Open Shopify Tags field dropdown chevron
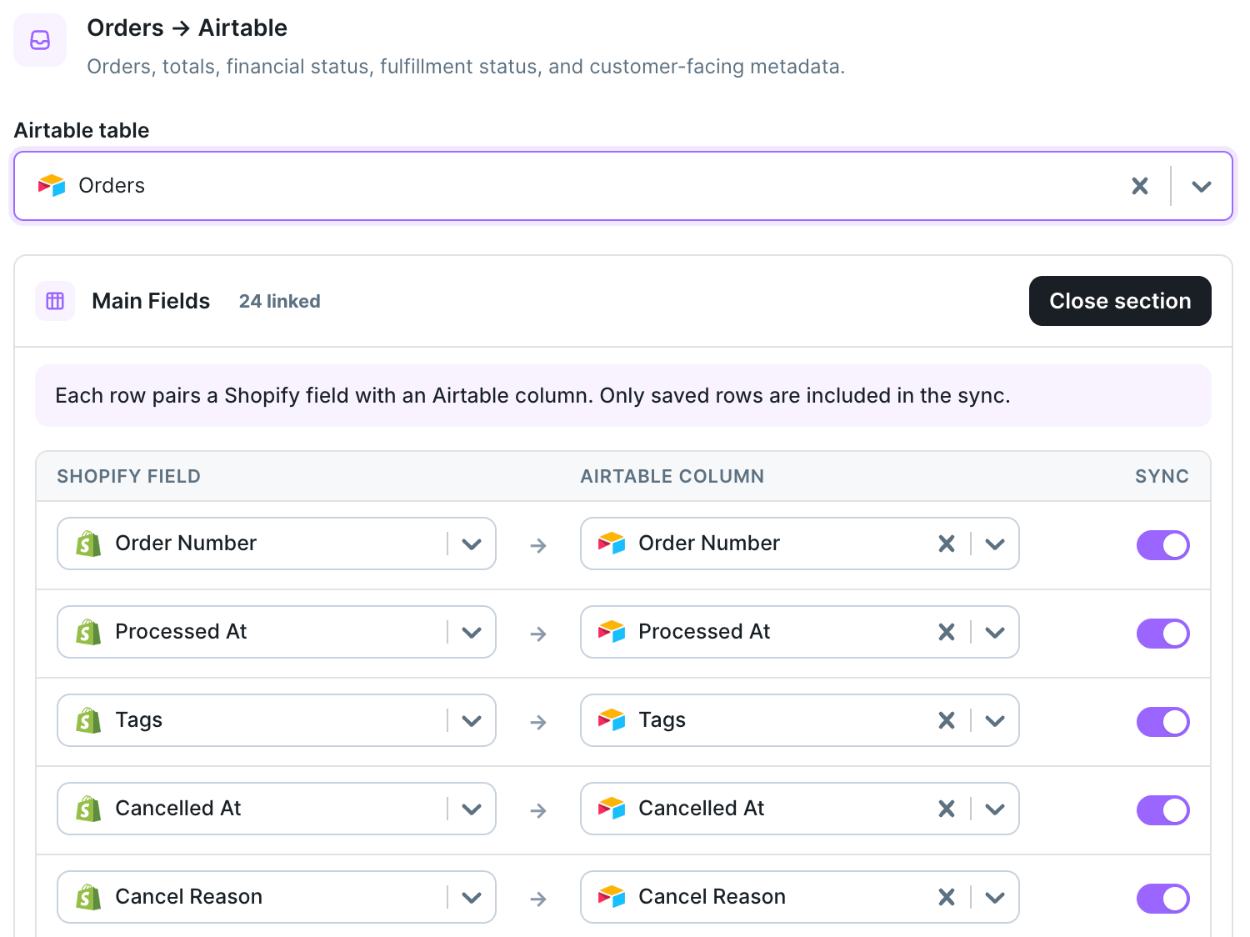 point(472,721)
